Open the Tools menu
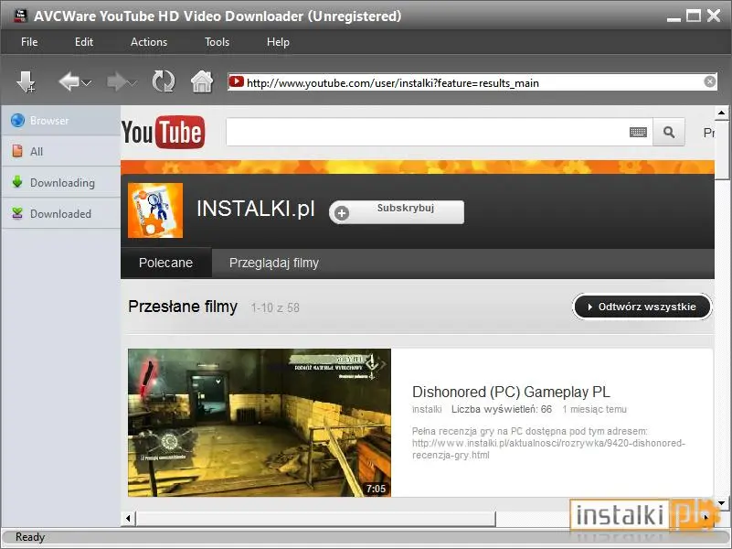 click(x=217, y=42)
